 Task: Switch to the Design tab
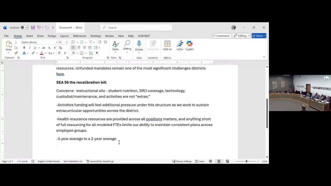coord(52,36)
